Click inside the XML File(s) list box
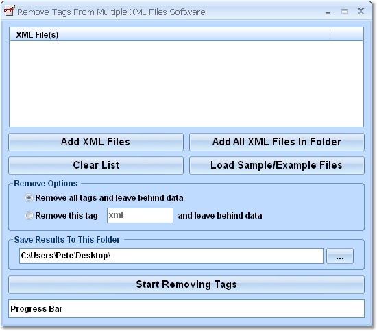This screenshot has width=377, height=331. pos(186,84)
